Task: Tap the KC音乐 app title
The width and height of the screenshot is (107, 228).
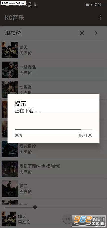Action: click(14, 17)
